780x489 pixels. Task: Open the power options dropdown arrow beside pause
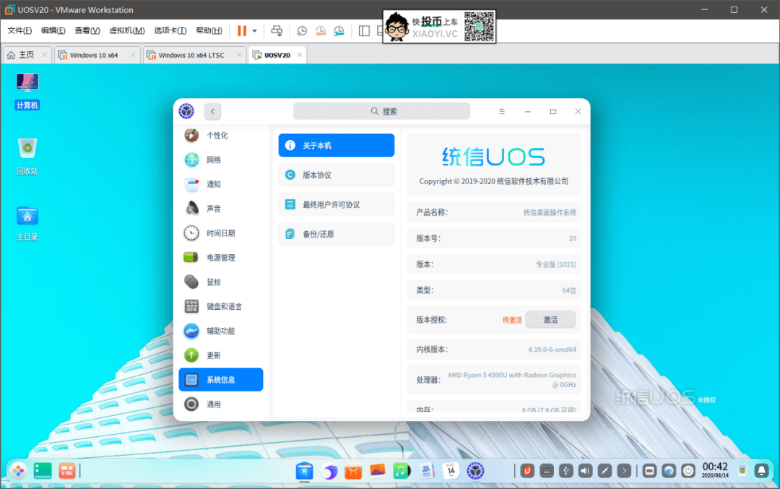pyautogui.click(x=254, y=31)
